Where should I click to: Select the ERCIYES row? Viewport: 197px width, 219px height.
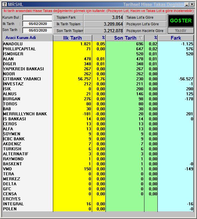[98, 199]
